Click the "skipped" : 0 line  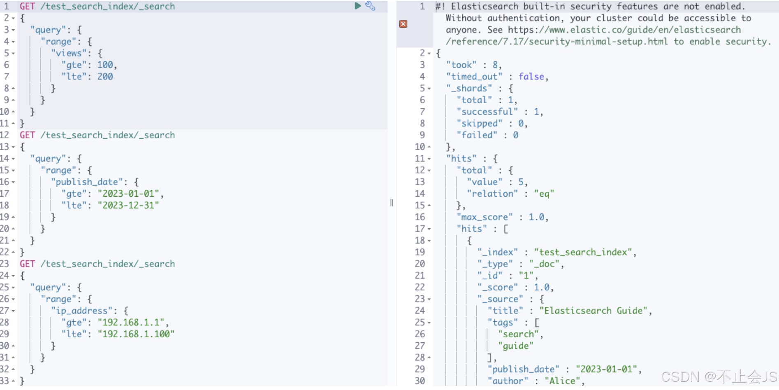492,123
